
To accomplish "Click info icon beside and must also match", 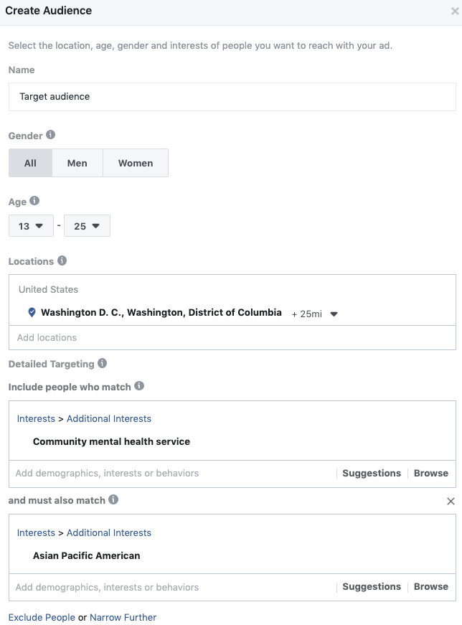I will [113, 499].
